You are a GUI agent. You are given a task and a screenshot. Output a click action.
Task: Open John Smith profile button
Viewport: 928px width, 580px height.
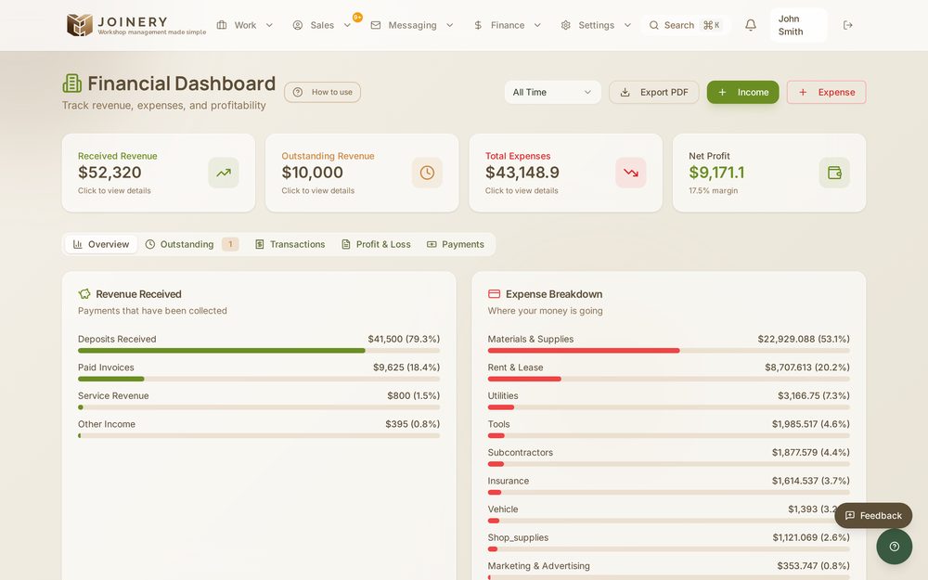(798, 25)
